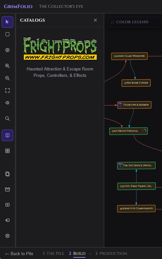Screen dimensions: 162x259
Task: Switch to the Production step tab
Action: tap(111, 253)
